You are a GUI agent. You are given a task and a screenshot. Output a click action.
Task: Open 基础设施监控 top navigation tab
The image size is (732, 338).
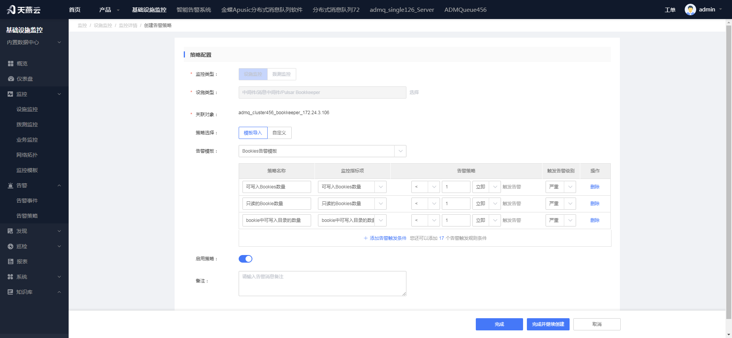[x=149, y=10]
